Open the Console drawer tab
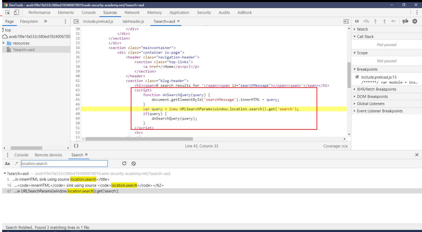This screenshot has height=232, width=422. (x=21, y=155)
